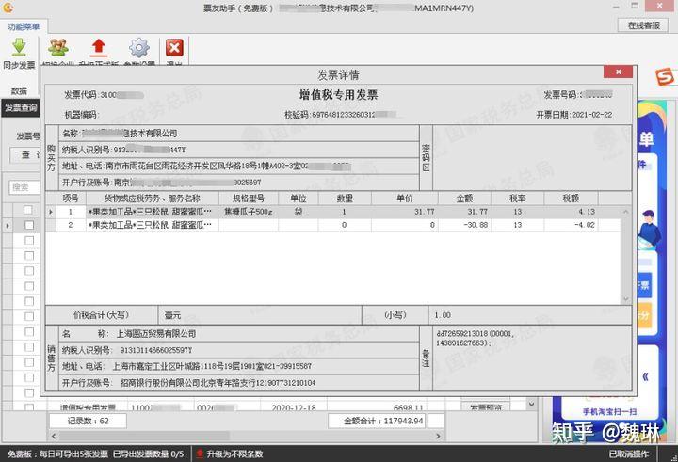Click left arrow of horizontal scrollbar
678x462 pixels.
click(53, 436)
